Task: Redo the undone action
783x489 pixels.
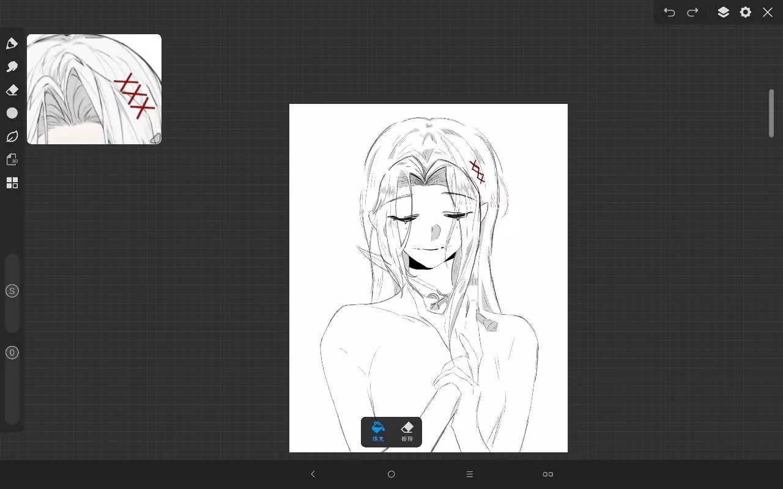Action: point(692,12)
